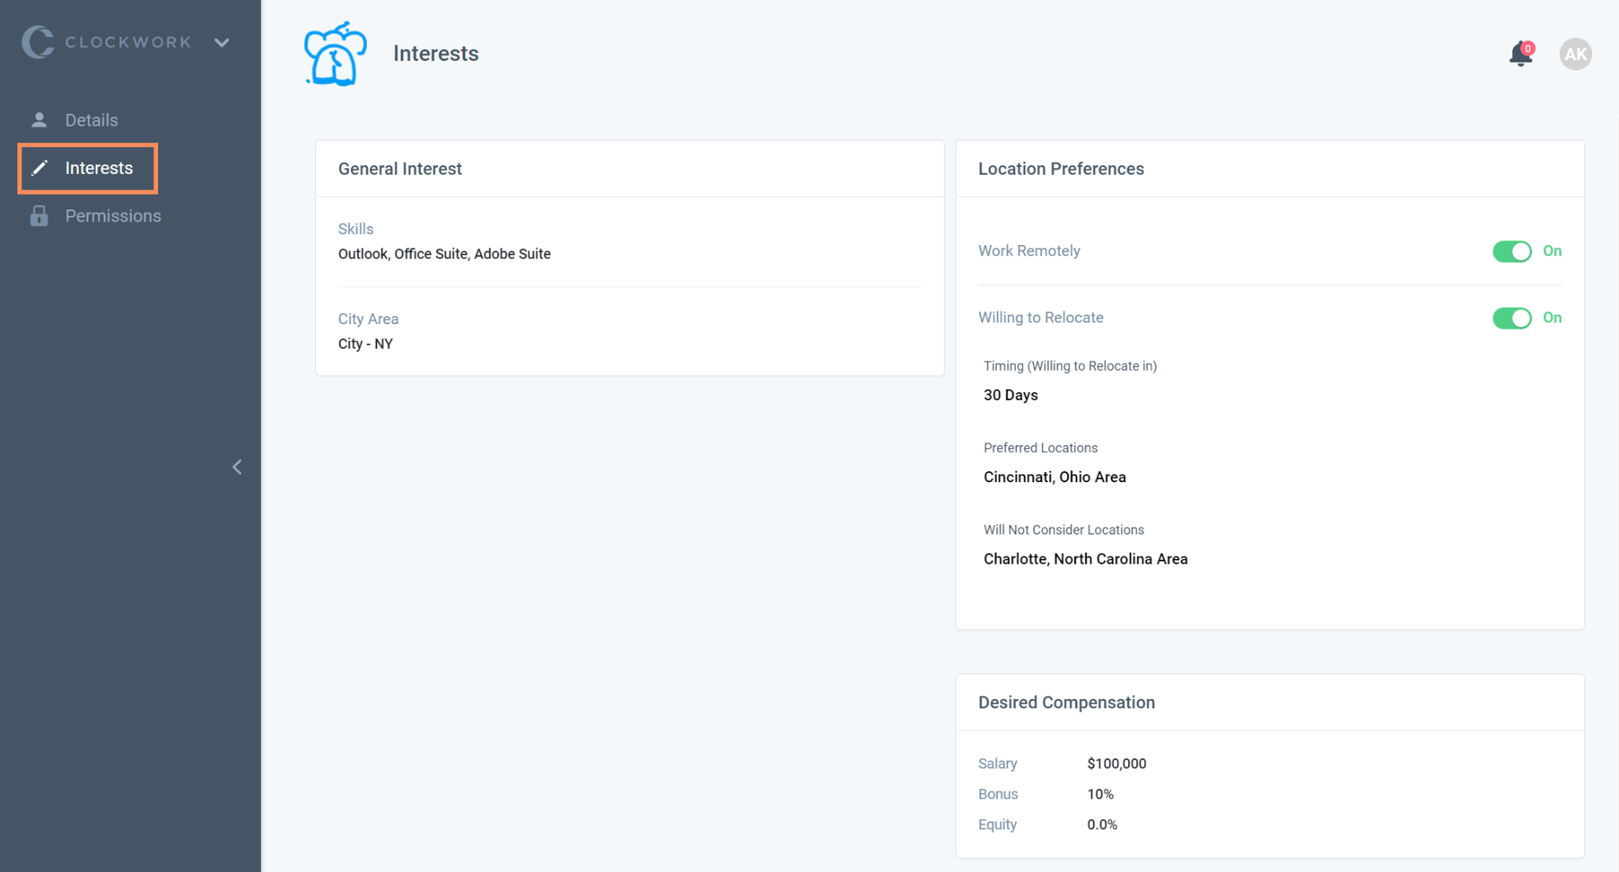Viewport: 1619px width, 872px height.
Task: Click the Skills field value
Action: coord(444,254)
